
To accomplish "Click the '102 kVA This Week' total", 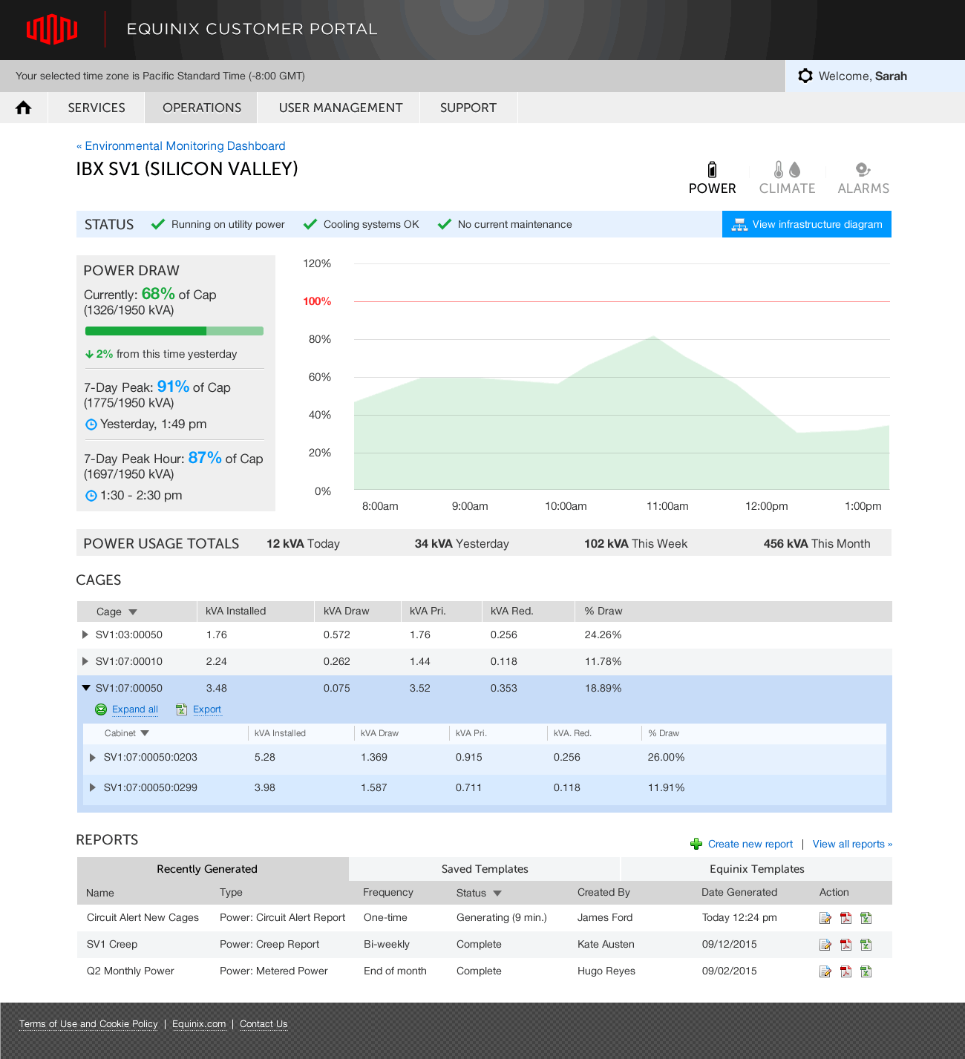I will 635,544.
